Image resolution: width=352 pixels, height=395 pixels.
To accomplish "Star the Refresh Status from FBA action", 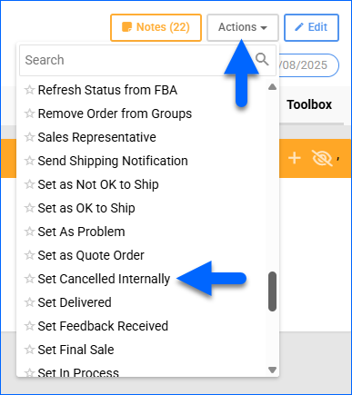I will (x=29, y=90).
